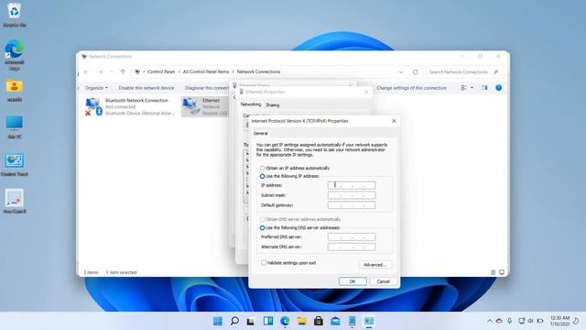Open the Control Panel desktop icon
586x330 pixels.
coord(15,164)
